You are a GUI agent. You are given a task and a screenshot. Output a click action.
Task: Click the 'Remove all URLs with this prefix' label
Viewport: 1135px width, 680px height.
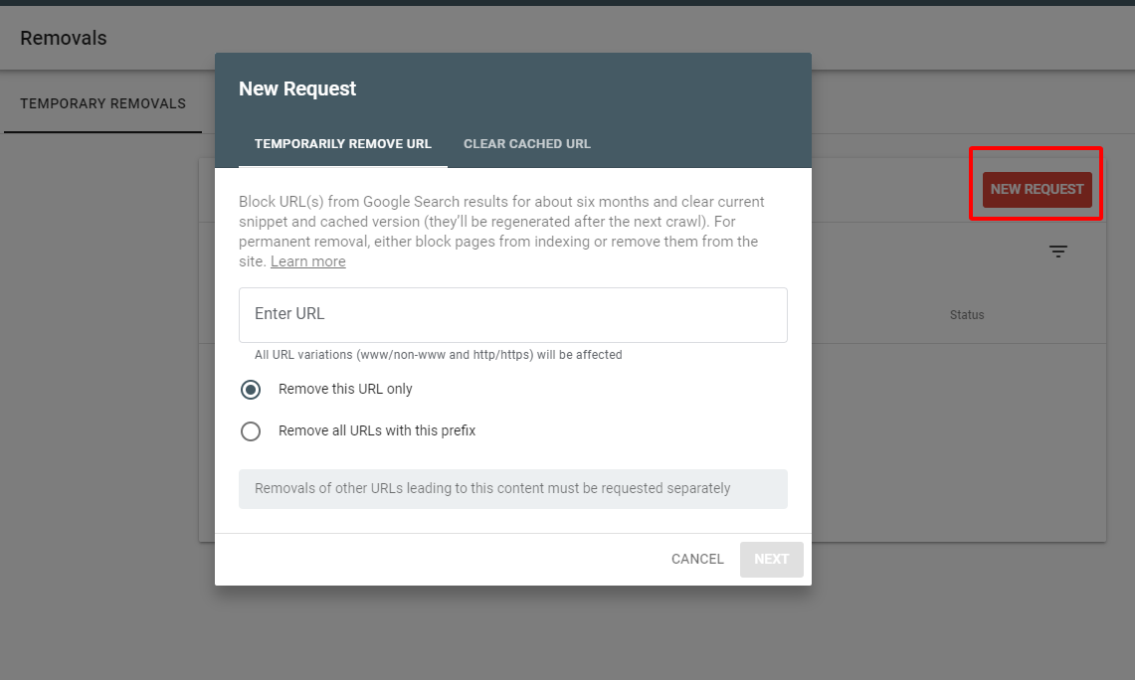point(377,430)
